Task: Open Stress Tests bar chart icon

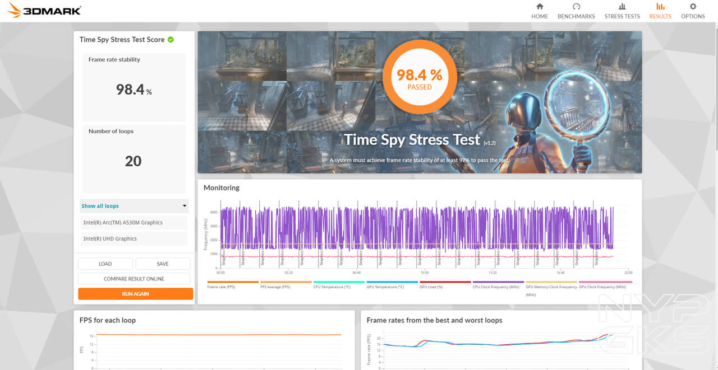Action: [x=622, y=7]
